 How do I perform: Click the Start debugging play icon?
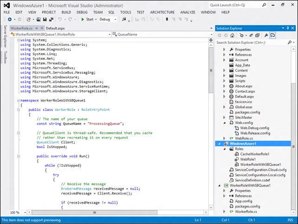click(x=83, y=19)
